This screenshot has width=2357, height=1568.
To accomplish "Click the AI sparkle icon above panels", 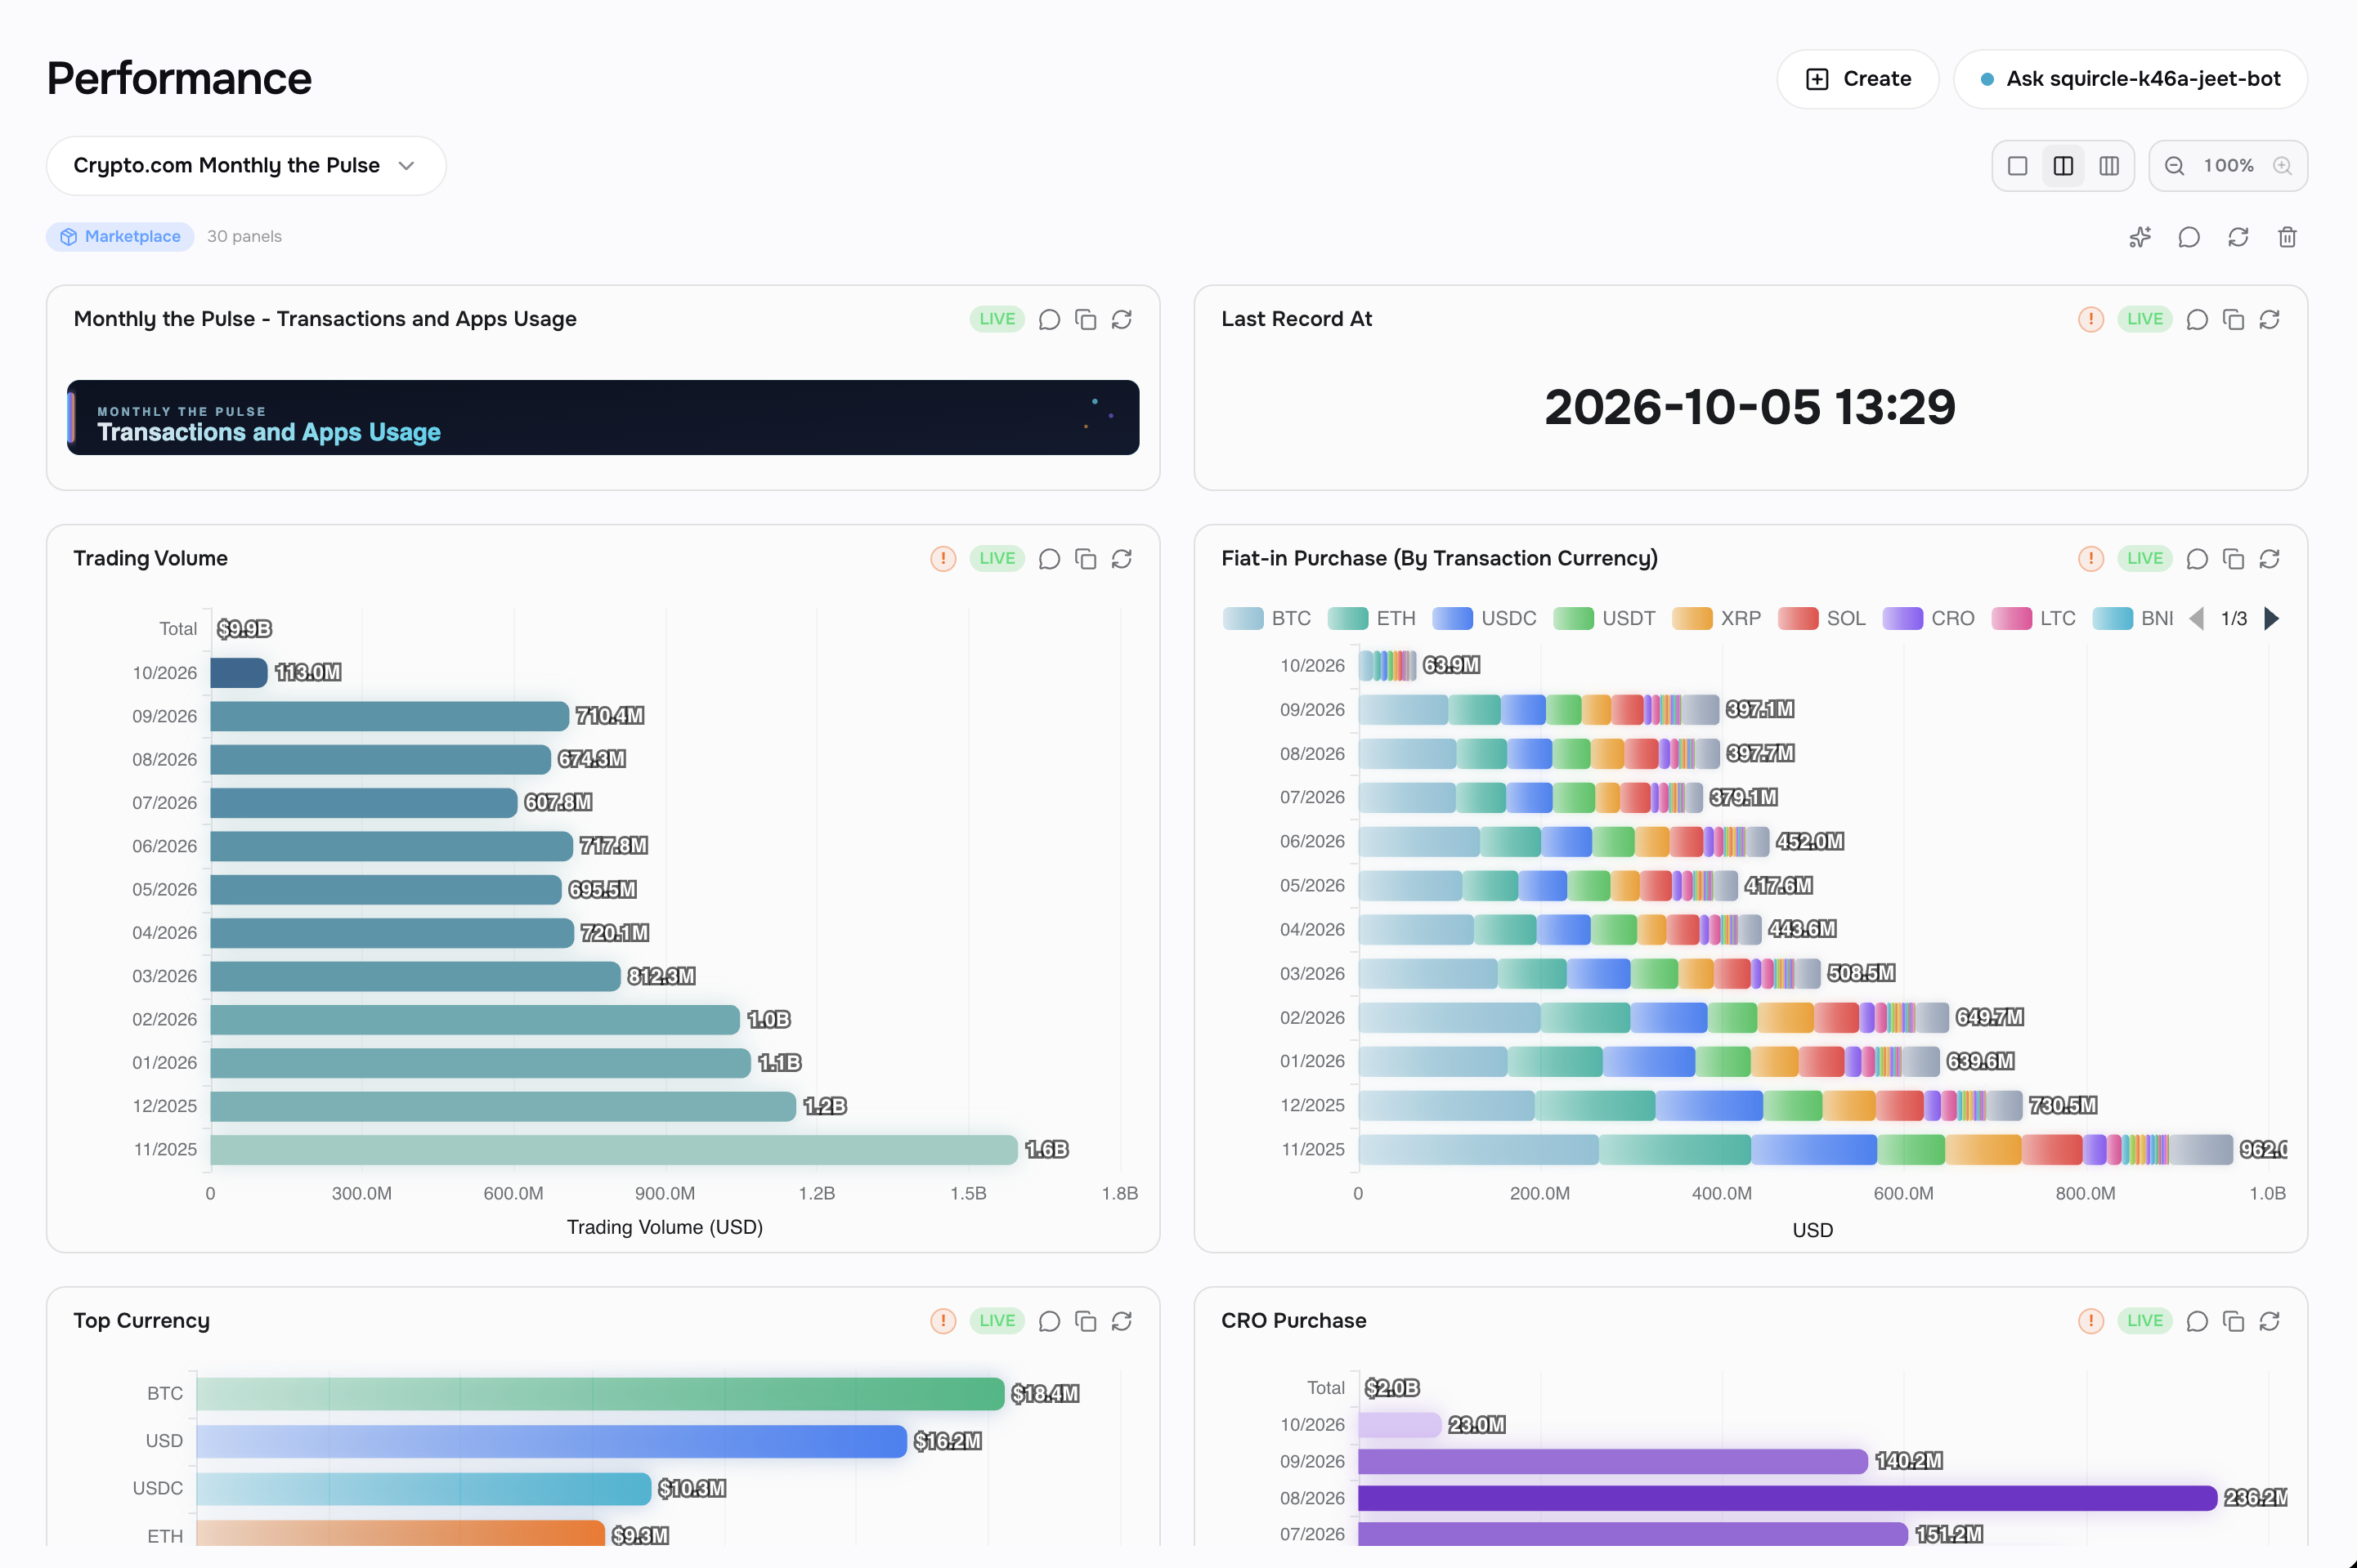I will click(2140, 237).
